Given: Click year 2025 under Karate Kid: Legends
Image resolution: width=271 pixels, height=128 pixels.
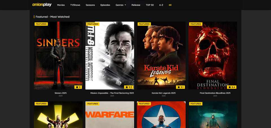Looking at the screenshot, I should 164,96.
